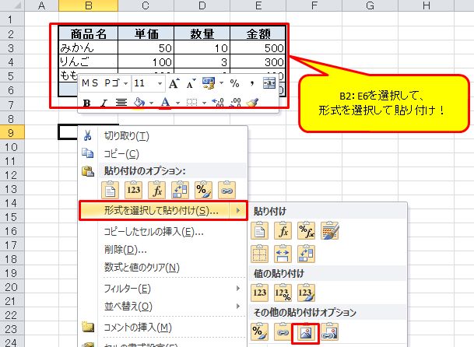Viewport: 474px width, 347px height.
Task: Select the Paste as Picture icon
Action: coord(306,333)
